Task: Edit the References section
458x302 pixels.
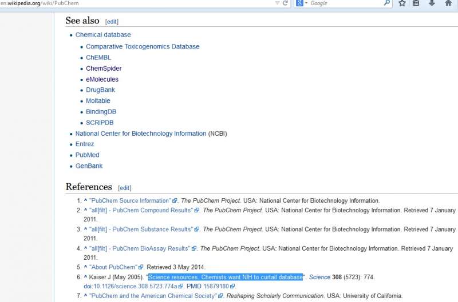Action: [125, 188]
